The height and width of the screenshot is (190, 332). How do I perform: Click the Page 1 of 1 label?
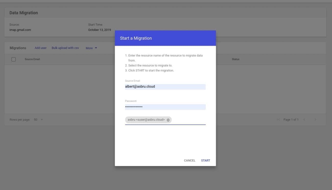pos(291,120)
